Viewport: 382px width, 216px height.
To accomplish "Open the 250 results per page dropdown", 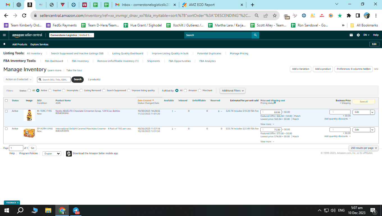I will [x=363, y=148].
